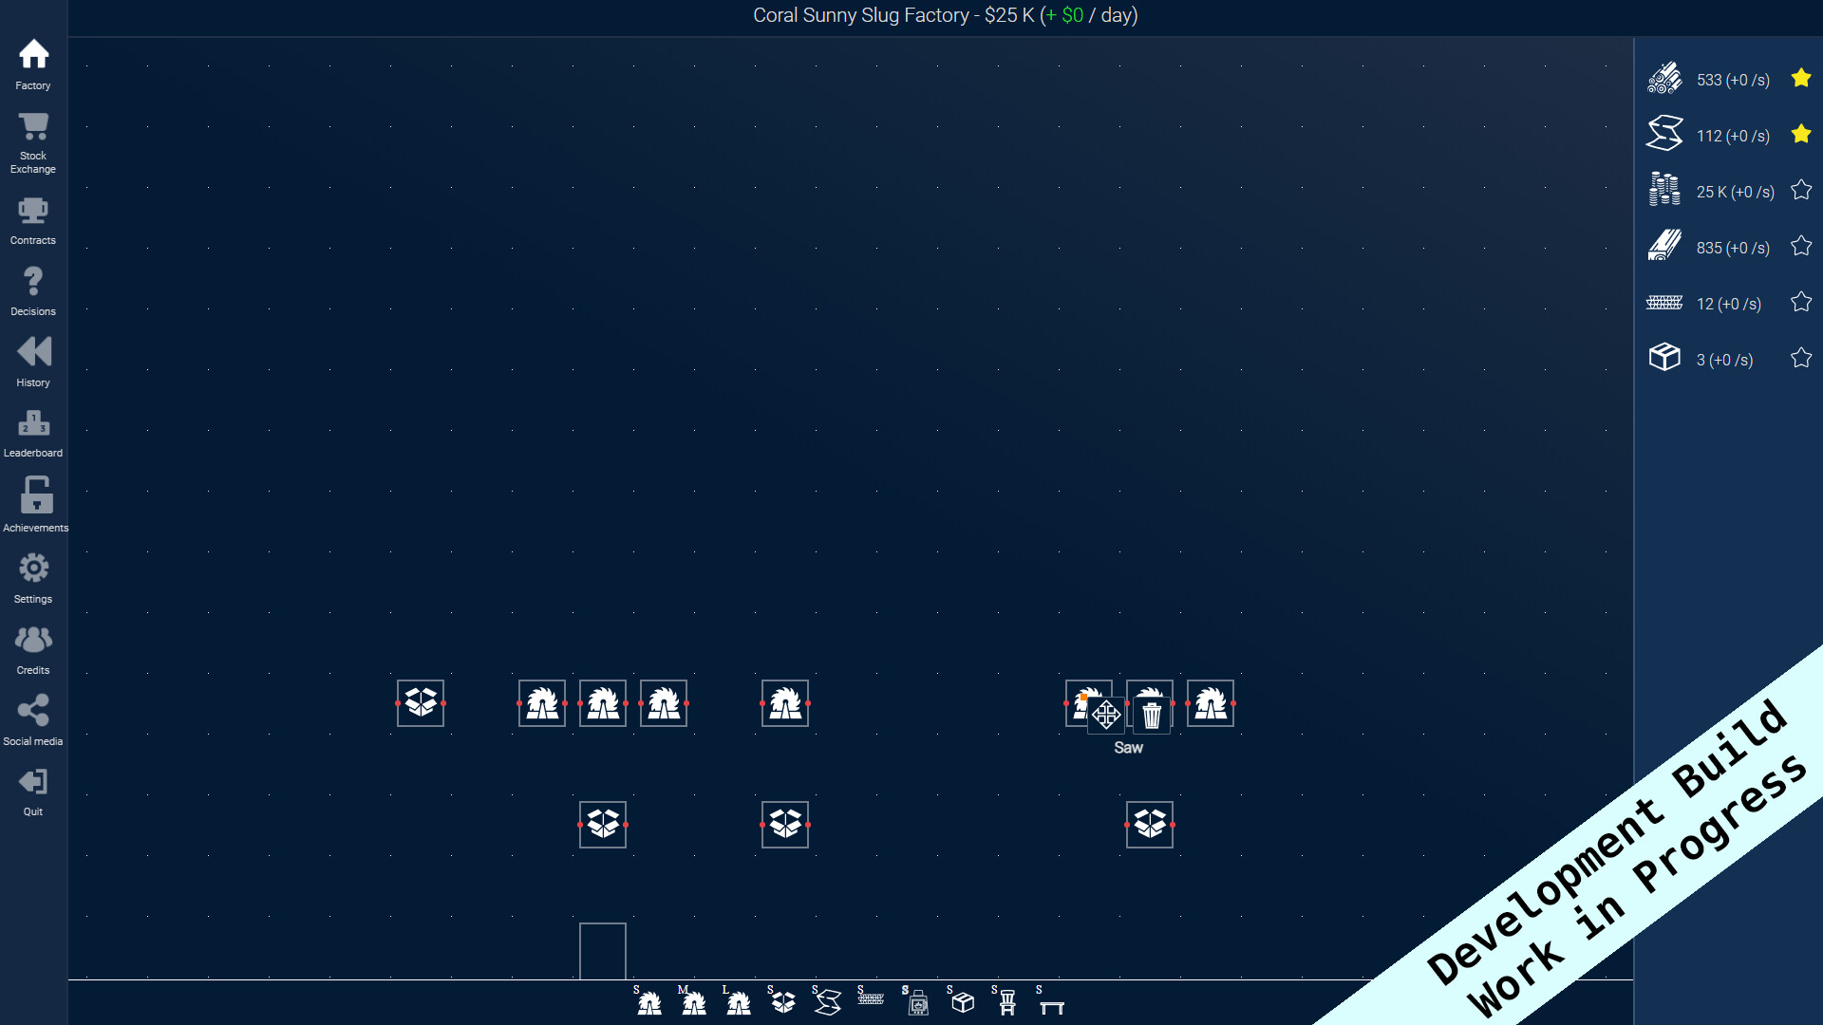Open the Stock Exchange page
Viewport: 1823px width, 1025px height.
point(33,142)
